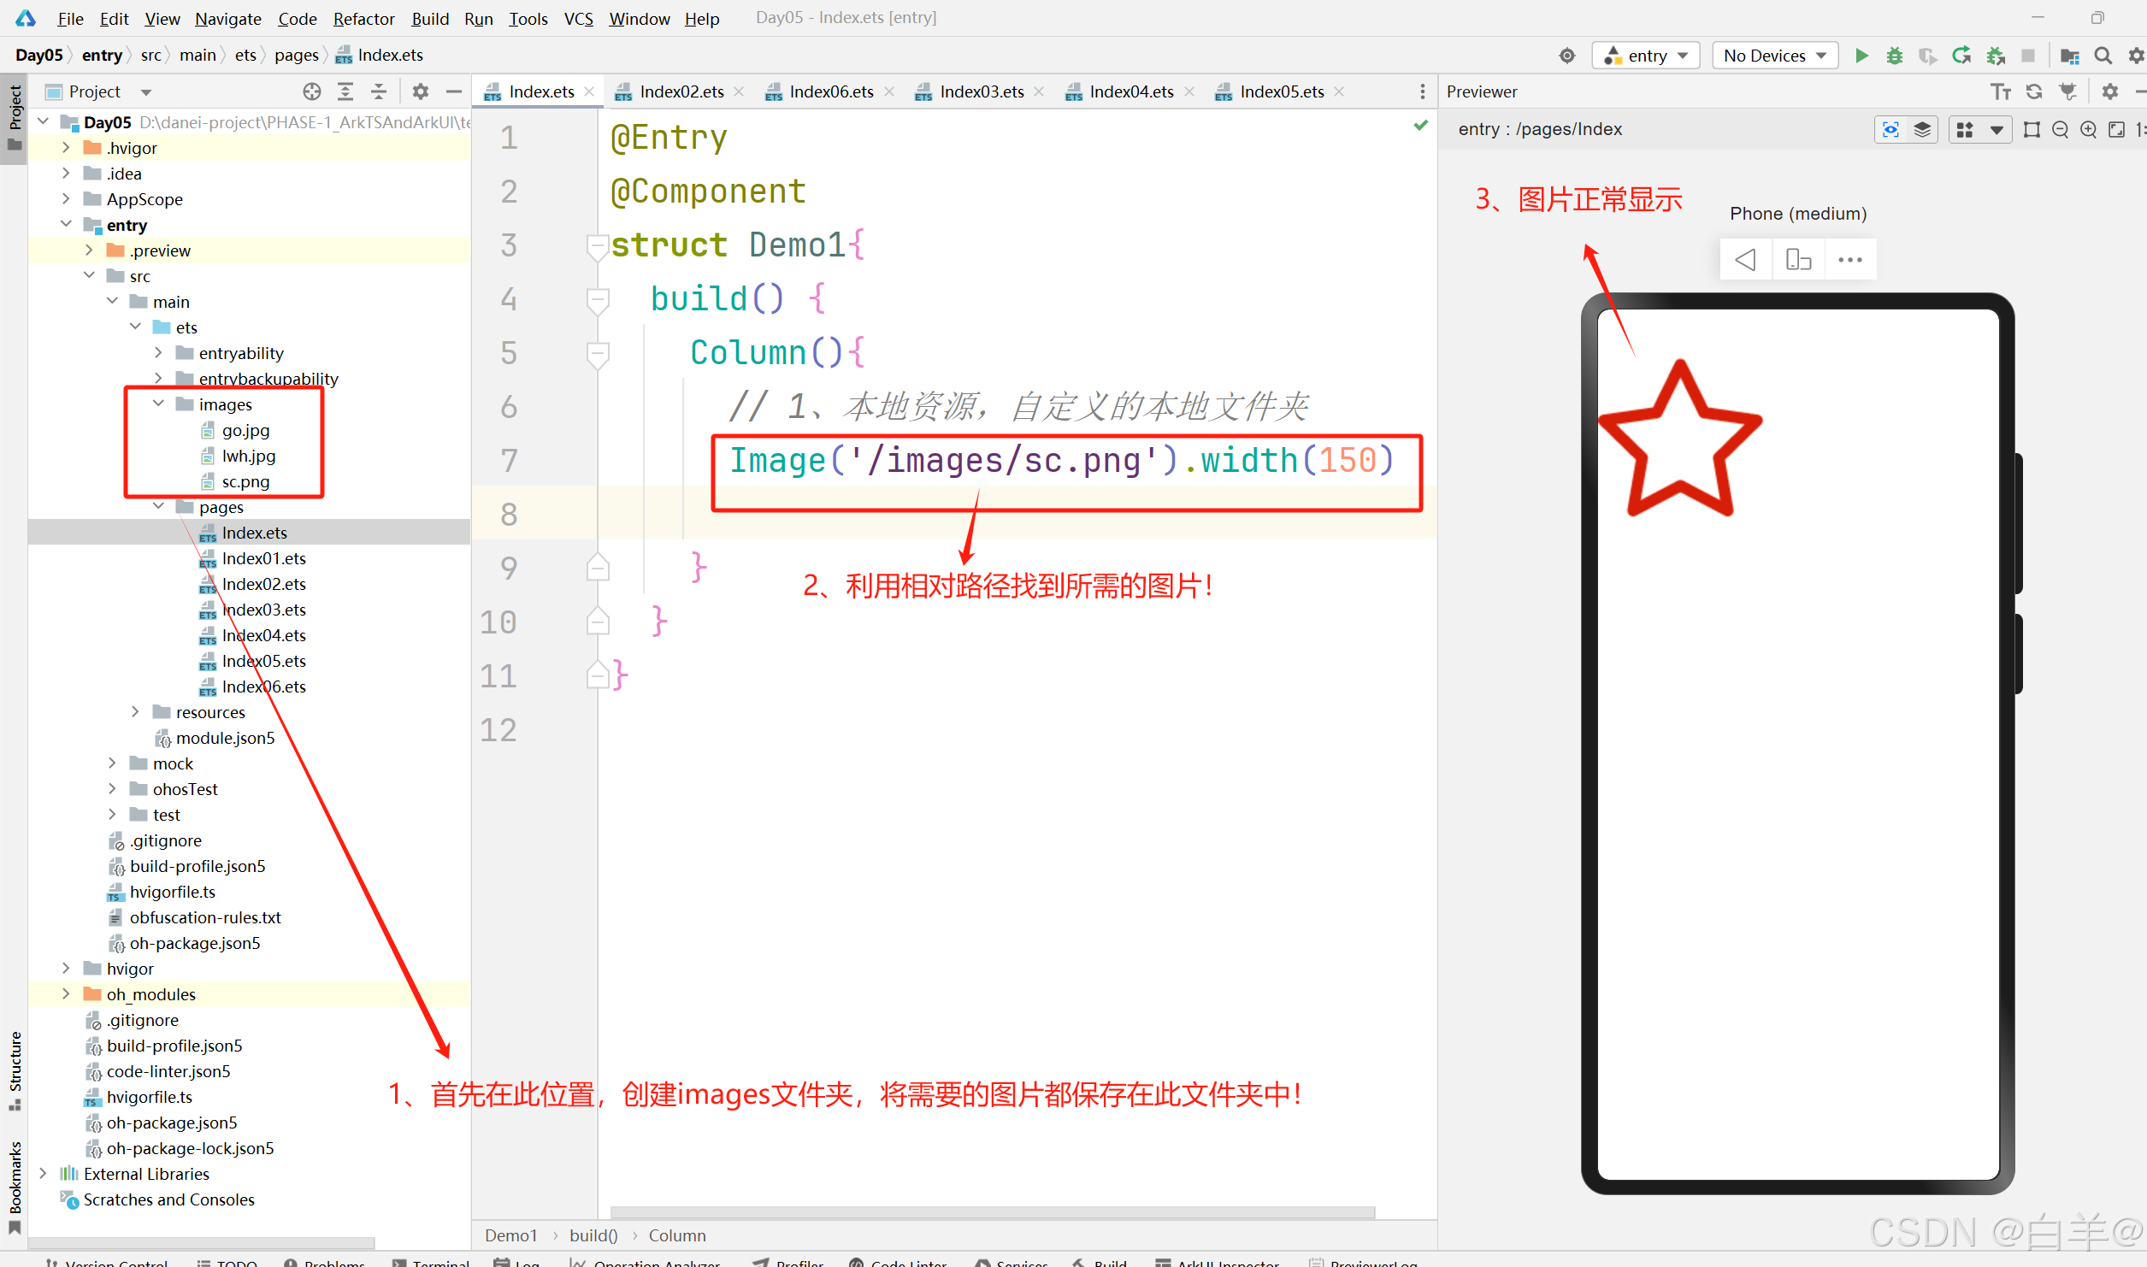2147x1267 pixels.
Task: Click the Project panel horizontal scrollbar
Action: click(202, 1242)
